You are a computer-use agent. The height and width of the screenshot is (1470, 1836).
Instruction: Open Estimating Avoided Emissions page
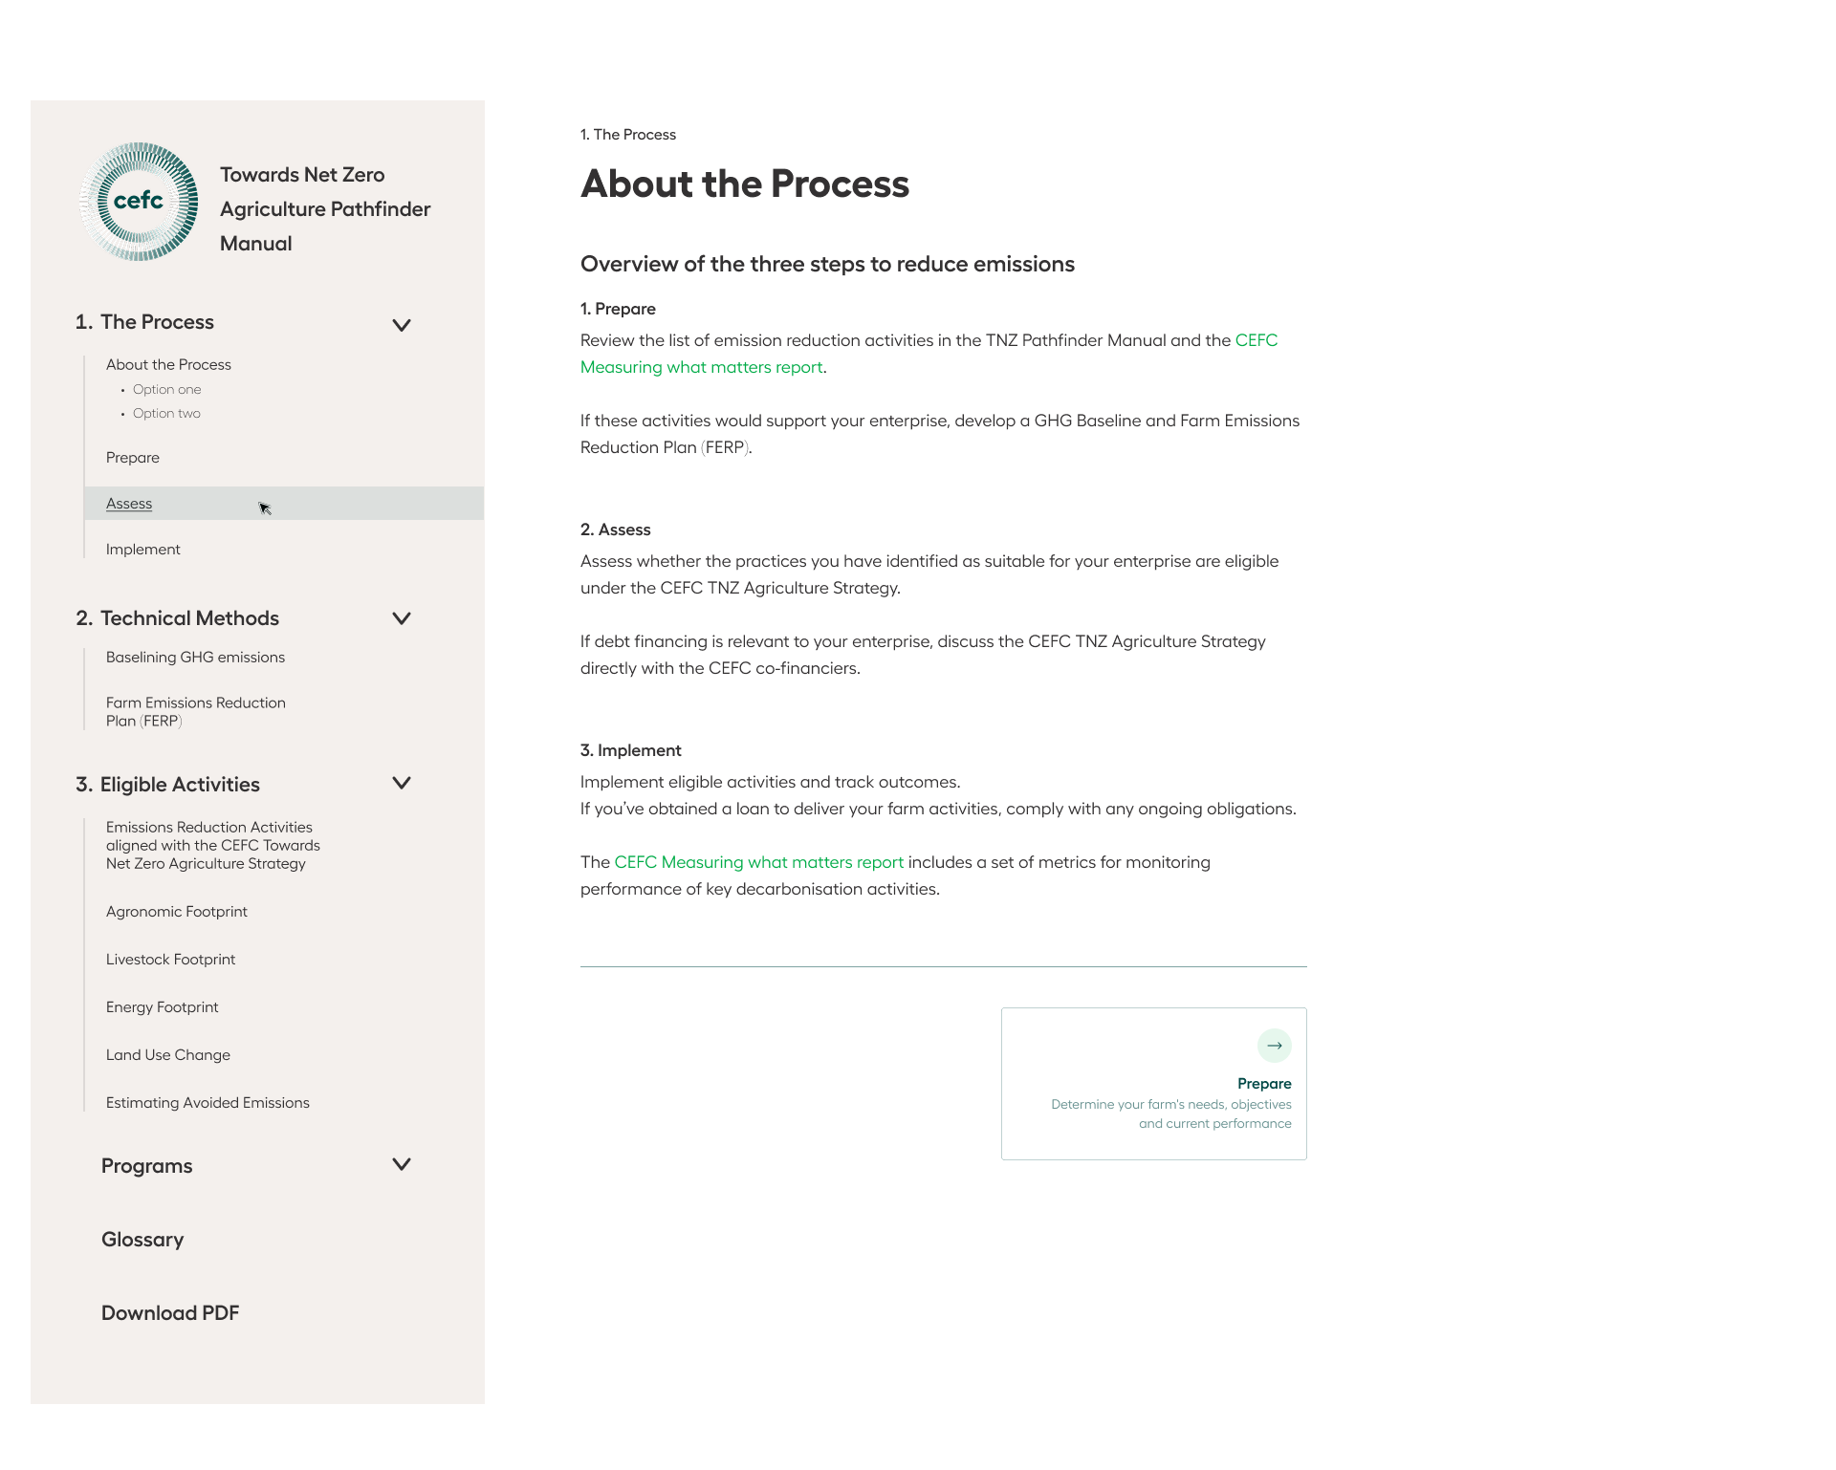(x=208, y=1103)
